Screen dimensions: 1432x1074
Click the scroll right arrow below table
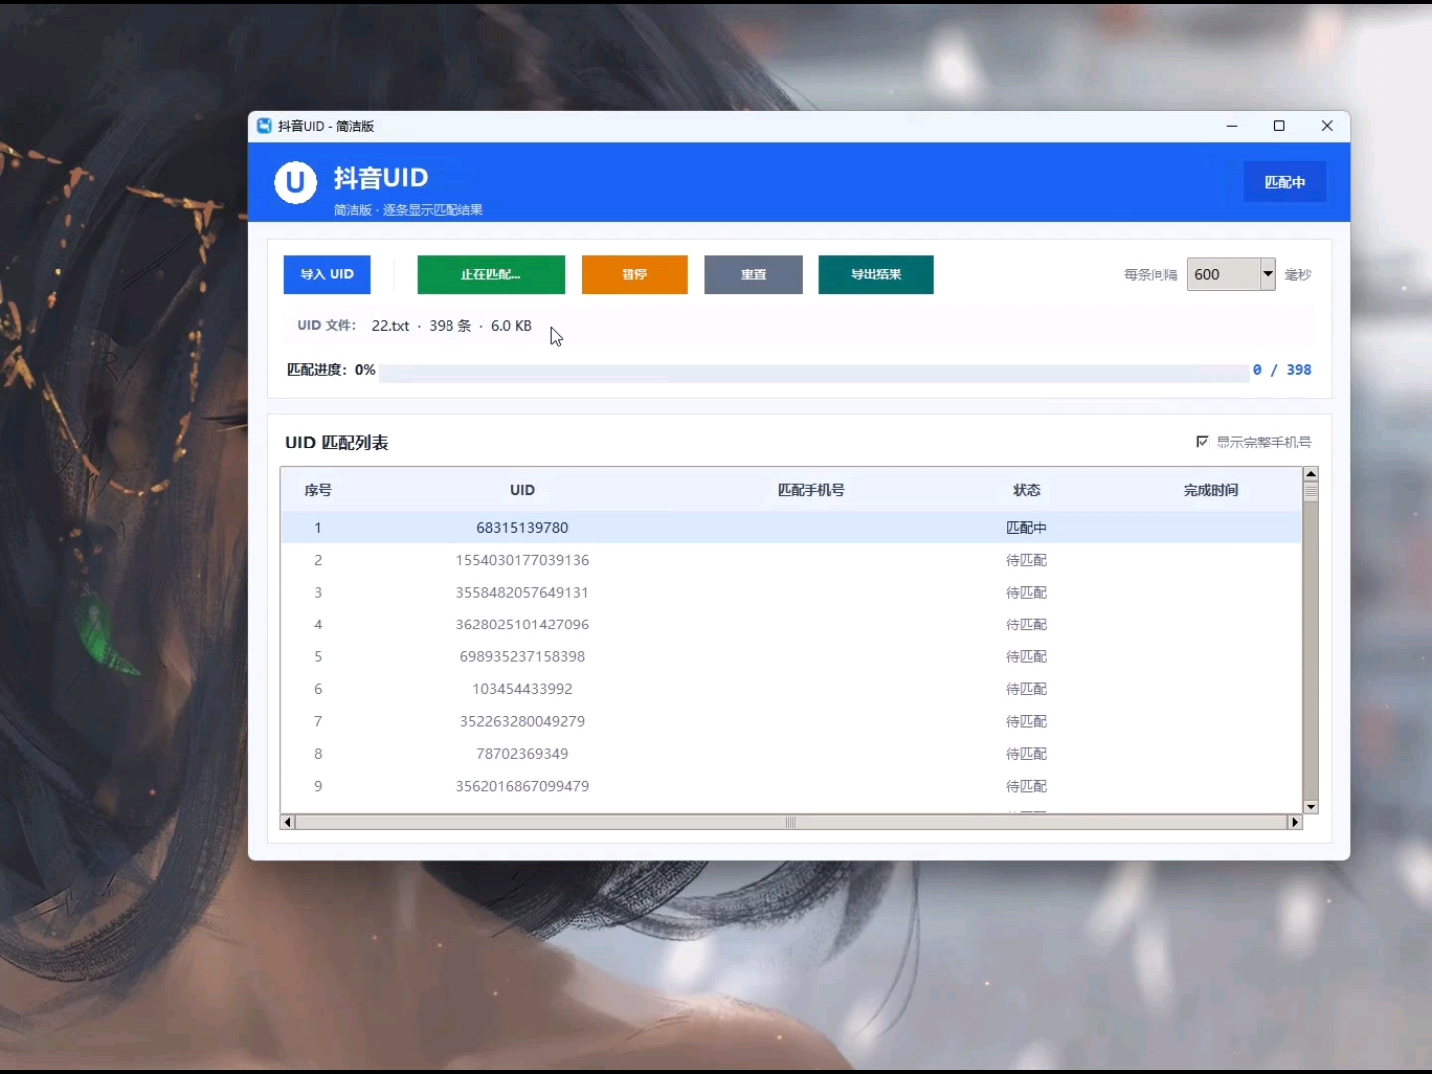point(1295,822)
